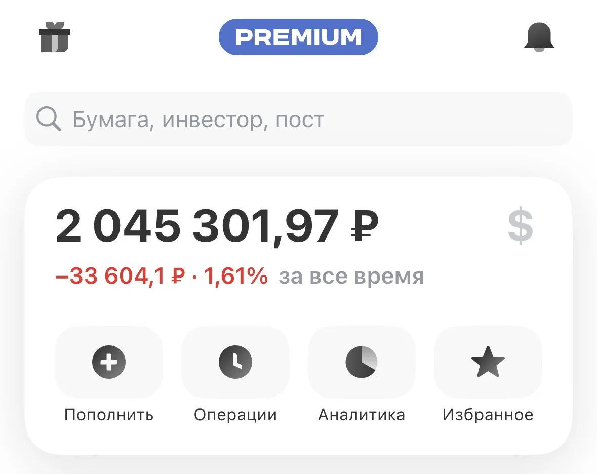Switch portfolio currency with the dollar sign
597x474 pixels.
521,226
